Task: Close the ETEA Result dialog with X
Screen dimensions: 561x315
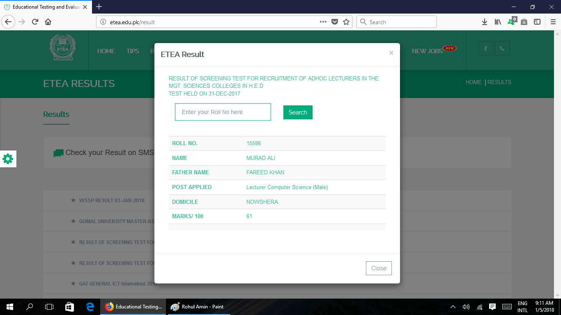Action: pyautogui.click(x=391, y=53)
